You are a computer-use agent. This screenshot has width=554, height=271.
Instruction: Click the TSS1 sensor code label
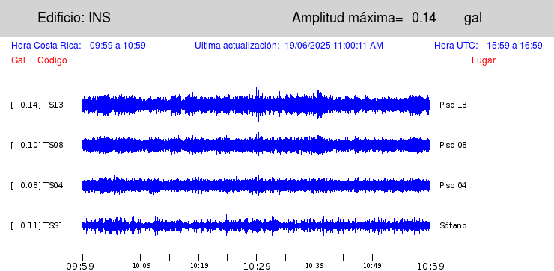[x=53, y=225]
